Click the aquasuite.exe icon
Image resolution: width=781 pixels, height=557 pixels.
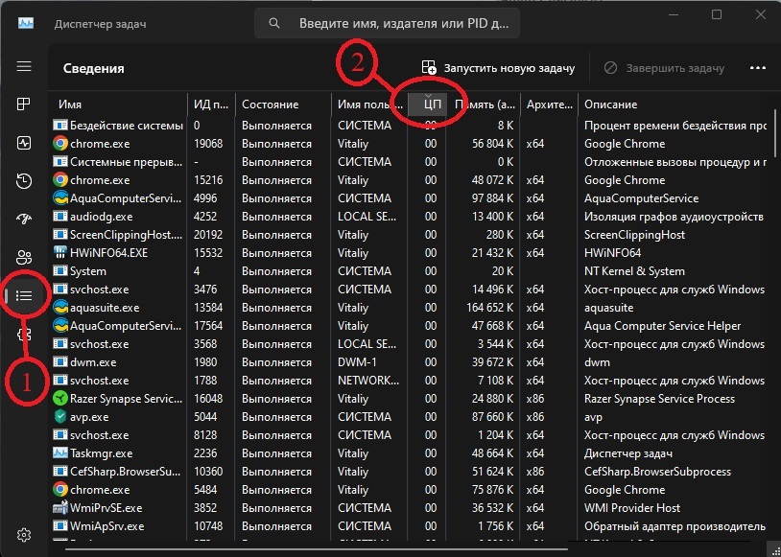click(x=60, y=308)
